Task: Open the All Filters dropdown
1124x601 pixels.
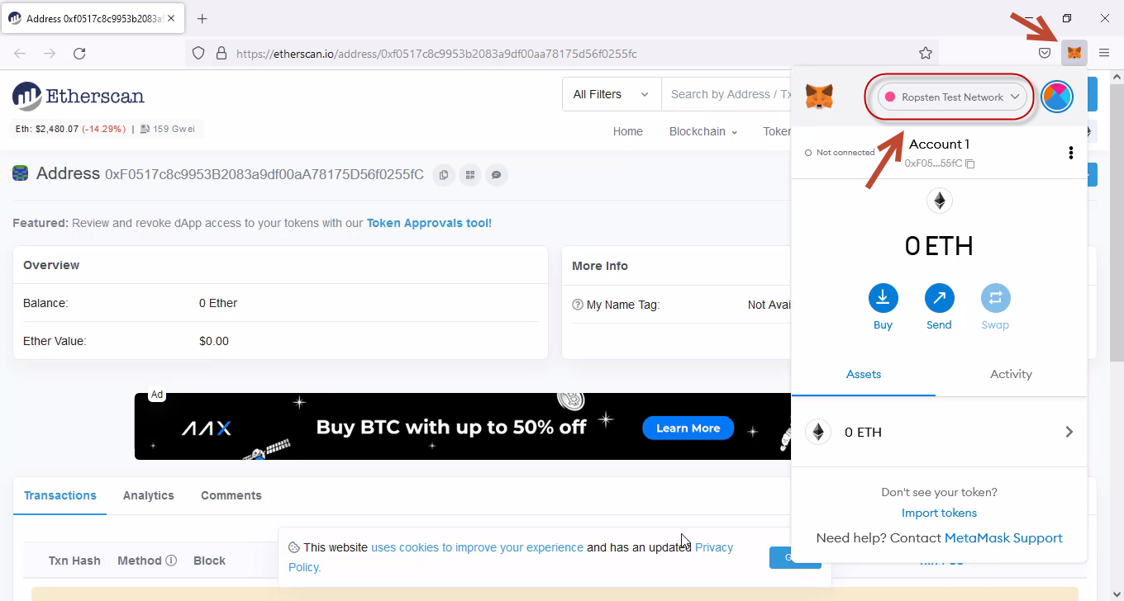Action: coord(611,94)
